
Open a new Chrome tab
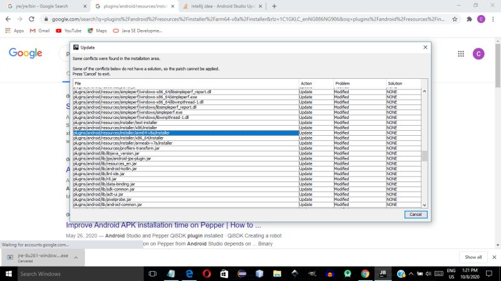(x=274, y=6)
